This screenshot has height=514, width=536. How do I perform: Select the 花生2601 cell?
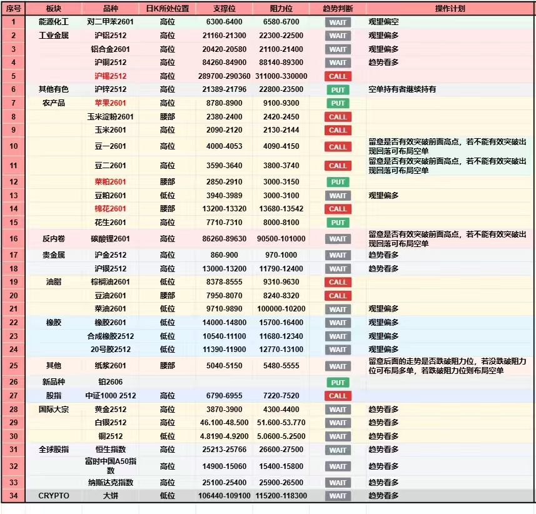(111, 223)
